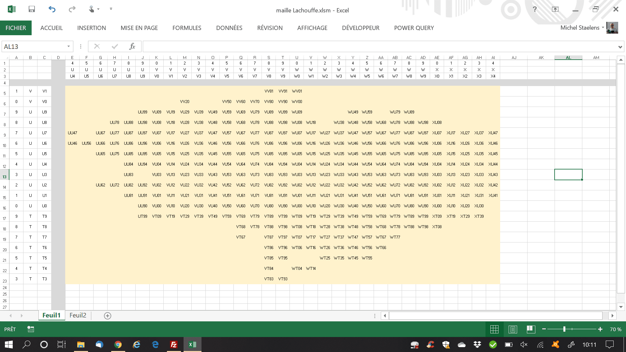
Task: Switch to Page Break Preview view
Action: coord(531,329)
